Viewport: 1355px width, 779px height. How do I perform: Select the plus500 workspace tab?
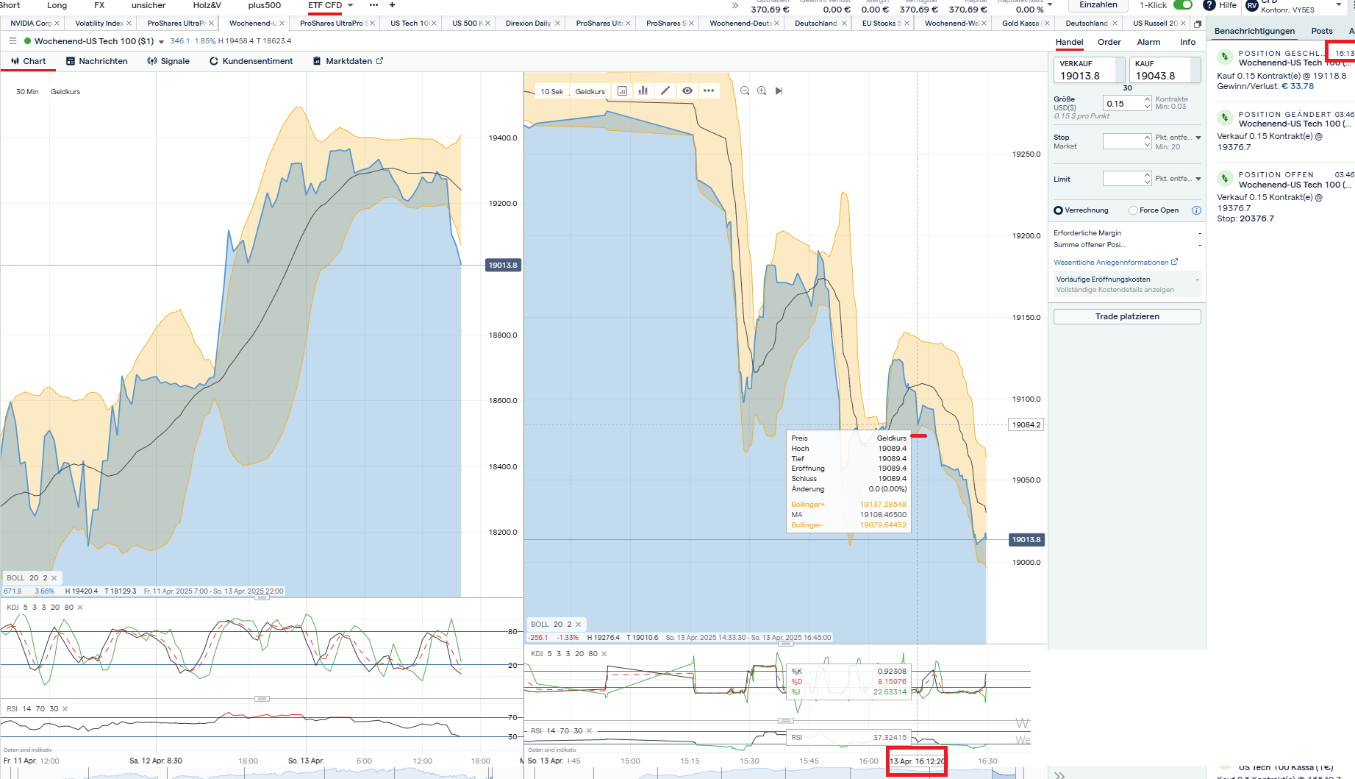coord(265,5)
